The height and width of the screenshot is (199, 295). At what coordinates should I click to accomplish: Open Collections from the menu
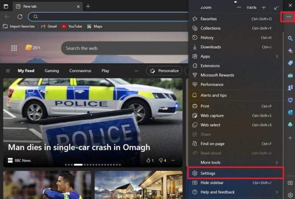[x=235, y=28]
